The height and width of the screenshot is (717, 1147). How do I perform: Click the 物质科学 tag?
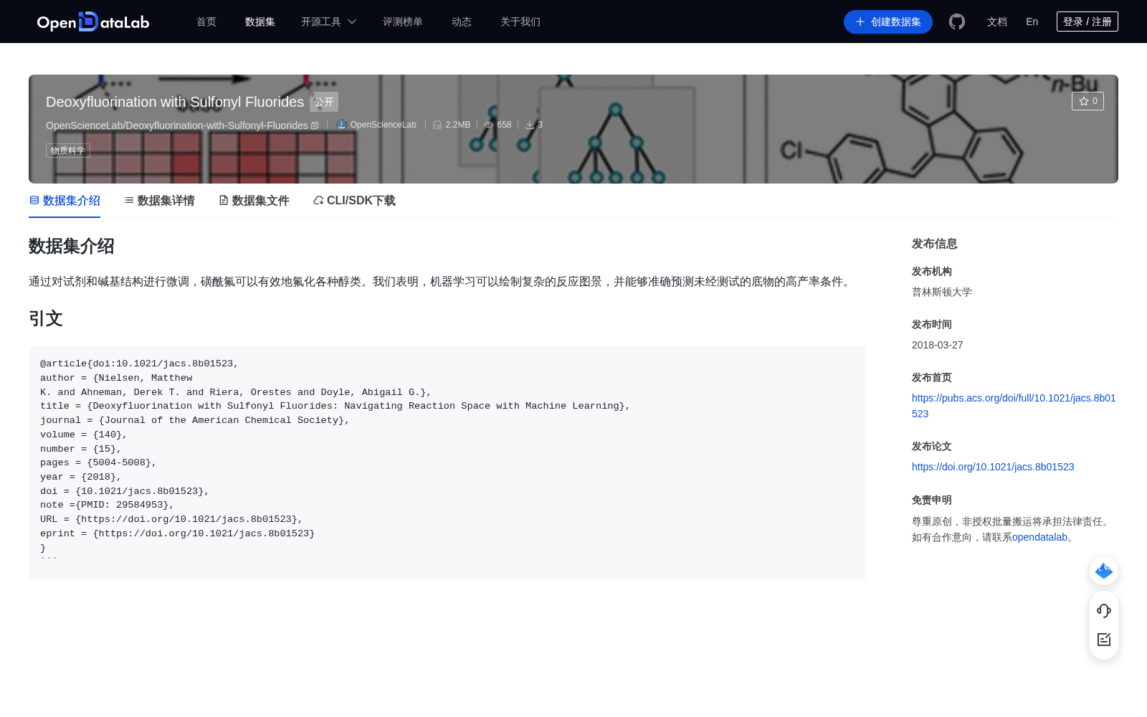click(68, 151)
